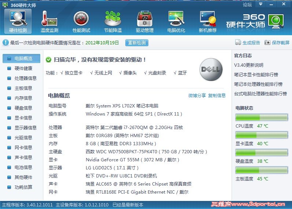Open 笔记本处理器性能排行榜 ranking link
The image size is (292, 209).
tap(258, 84)
